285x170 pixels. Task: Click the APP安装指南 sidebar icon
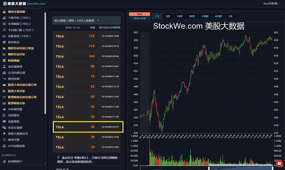(x=4, y=146)
